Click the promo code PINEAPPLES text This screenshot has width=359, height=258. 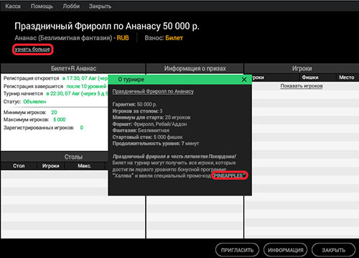point(228,176)
